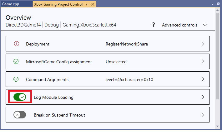222x134 pixels.
Task: Open Deployment details chevron
Action: pos(203,44)
